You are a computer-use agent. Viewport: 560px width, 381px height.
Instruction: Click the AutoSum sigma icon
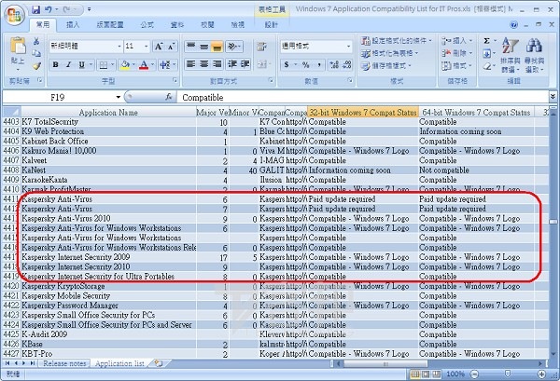pyautogui.click(x=486, y=41)
